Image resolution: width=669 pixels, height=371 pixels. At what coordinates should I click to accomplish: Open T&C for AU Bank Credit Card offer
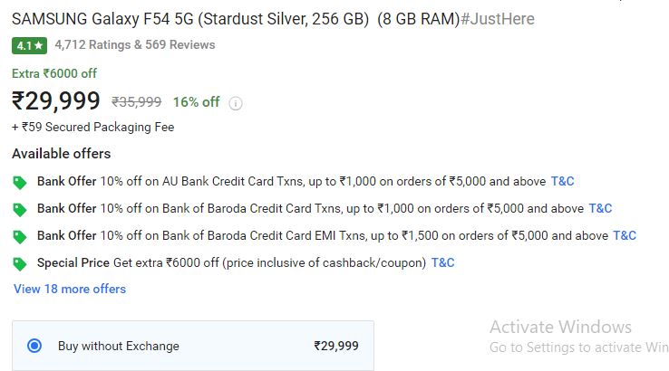pyautogui.click(x=562, y=182)
